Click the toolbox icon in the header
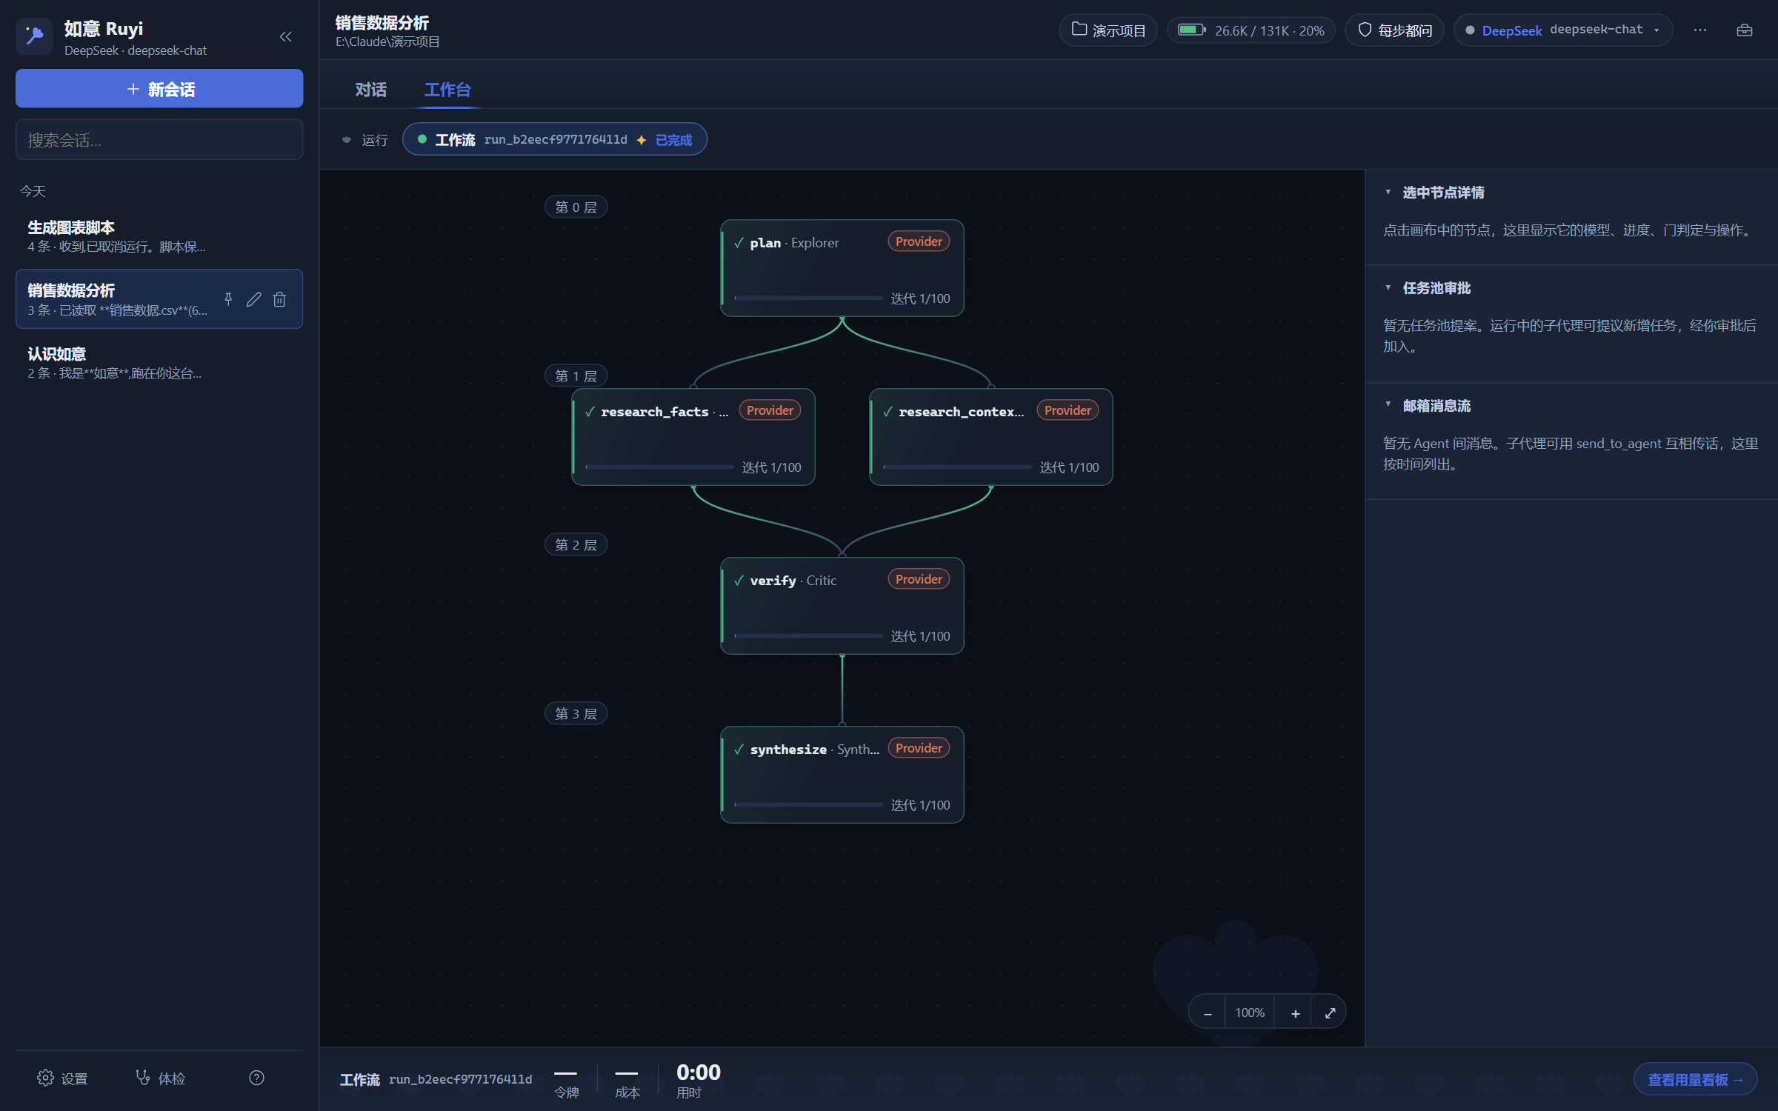This screenshot has width=1778, height=1111. coord(1745,30)
